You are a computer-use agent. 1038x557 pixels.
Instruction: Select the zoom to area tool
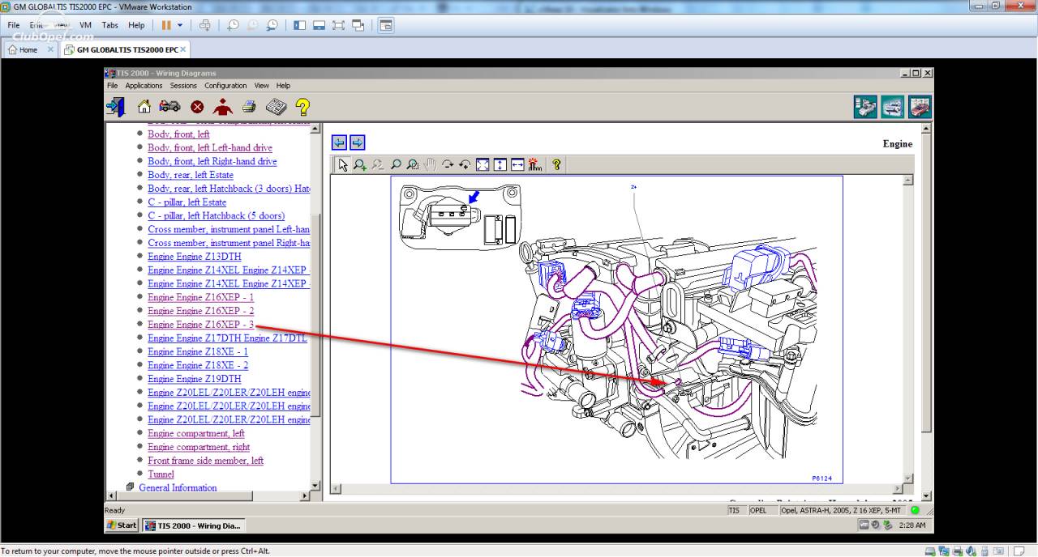(x=413, y=164)
